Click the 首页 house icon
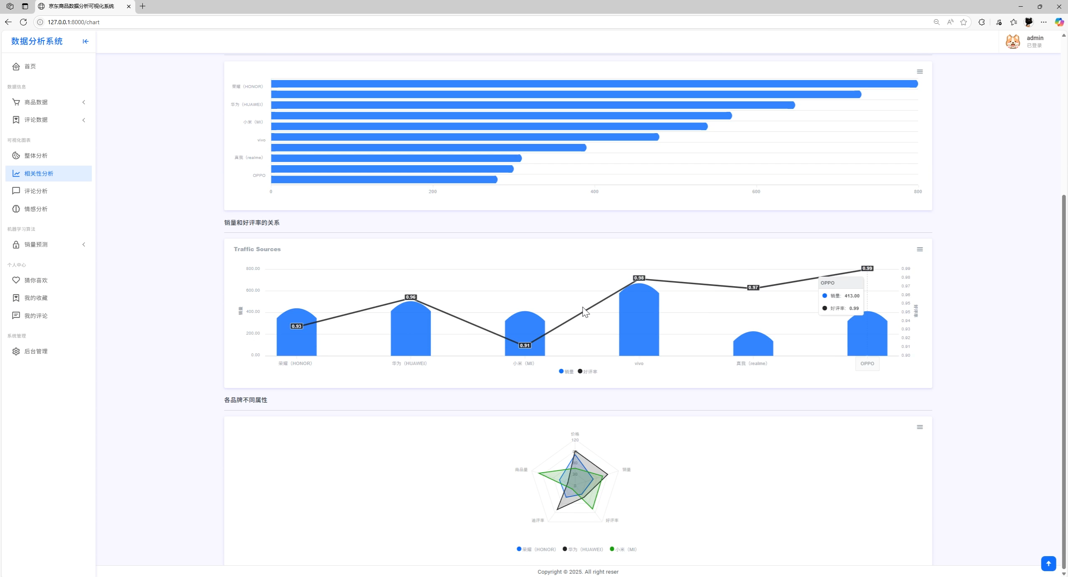This screenshot has height=577, width=1068. pyautogui.click(x=16, y=66)
